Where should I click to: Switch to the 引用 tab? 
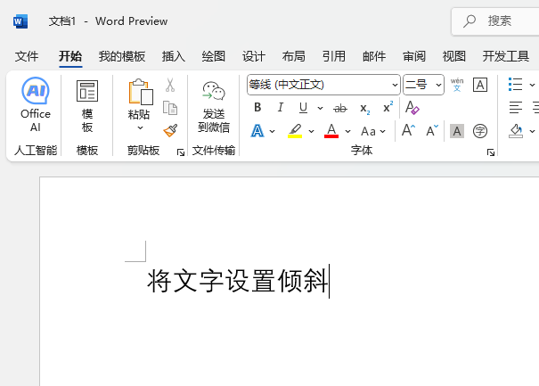[334, 56]
